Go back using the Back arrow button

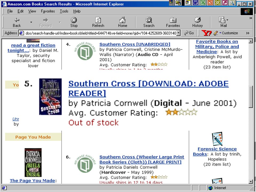pyautogui.click(x=17, y=22)
